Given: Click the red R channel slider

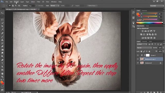Looking at the screenshot, I should tap(150, 13).
